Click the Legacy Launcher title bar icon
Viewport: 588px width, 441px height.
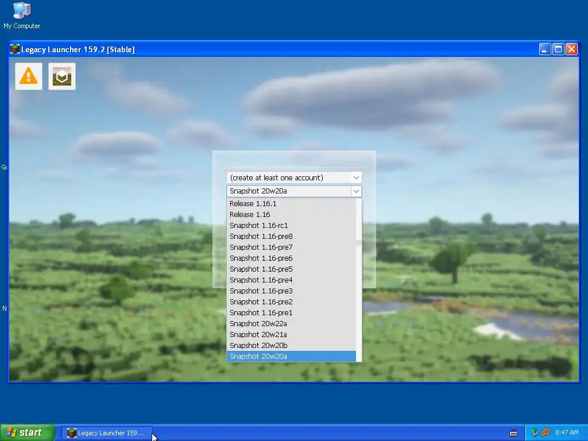pyautogui.click(x=14, y=49)
